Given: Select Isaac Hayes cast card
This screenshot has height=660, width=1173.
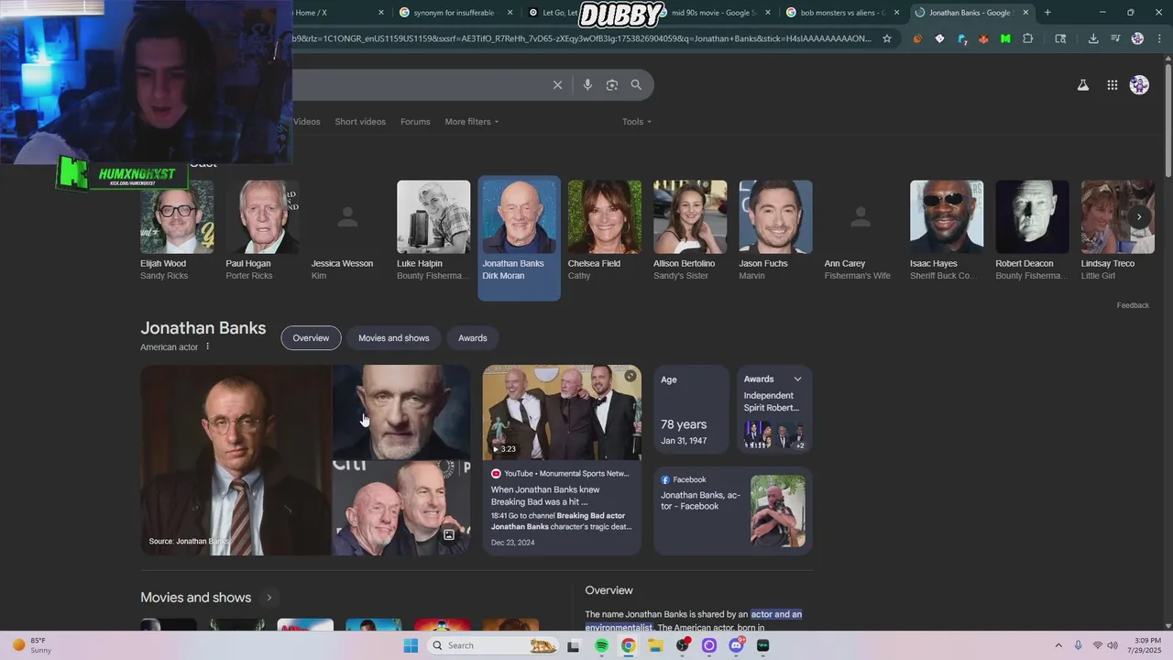Looking at the screenshot, I should [947, 231].
